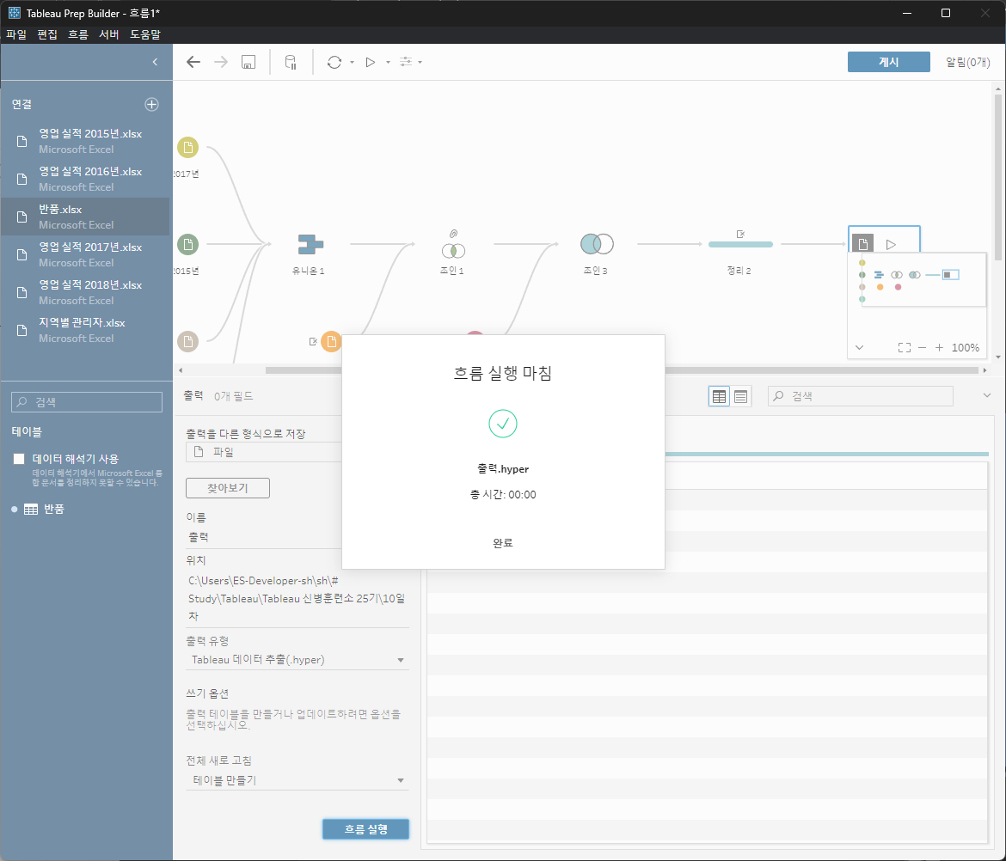Click the run flow play icon in toolbar
Image resolution: width=1006 pixels, height=861 pixels.
tap(371, 62)
